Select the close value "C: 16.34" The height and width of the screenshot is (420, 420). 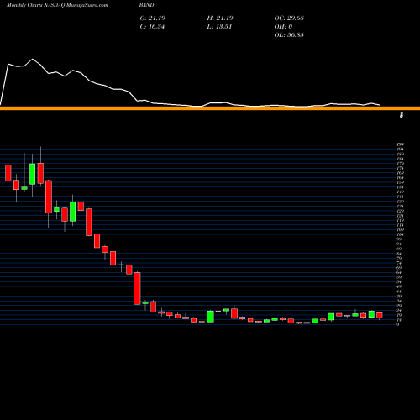[x=152, y=26]
